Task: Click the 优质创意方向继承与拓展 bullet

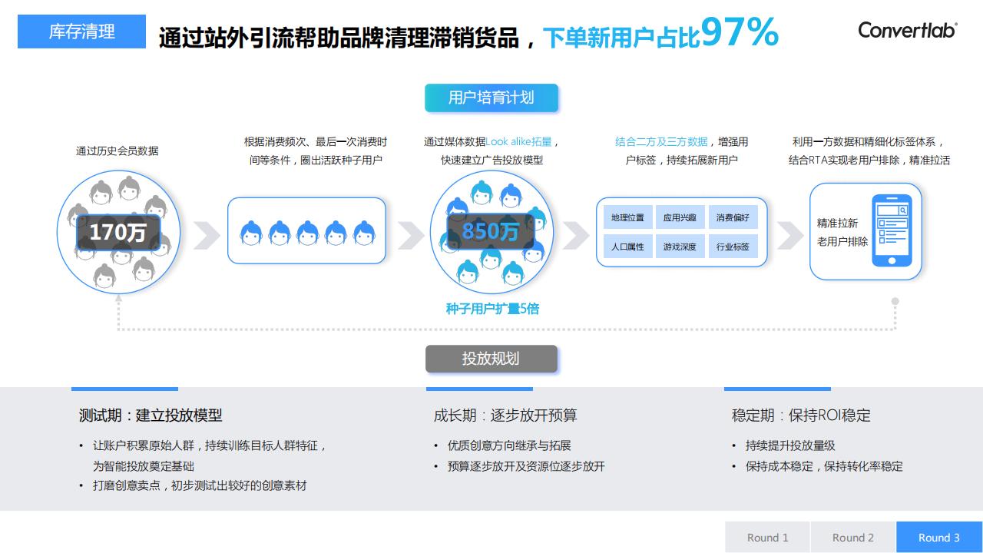Action: tap(509, 445)
